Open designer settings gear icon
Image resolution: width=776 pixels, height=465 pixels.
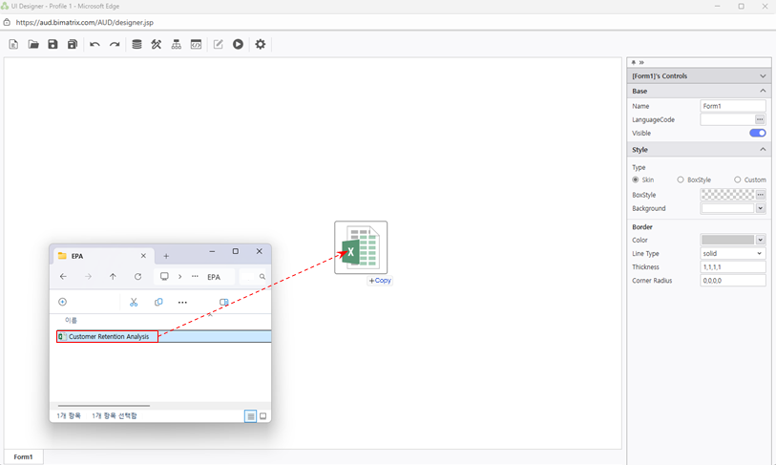[x=260, y=45]
